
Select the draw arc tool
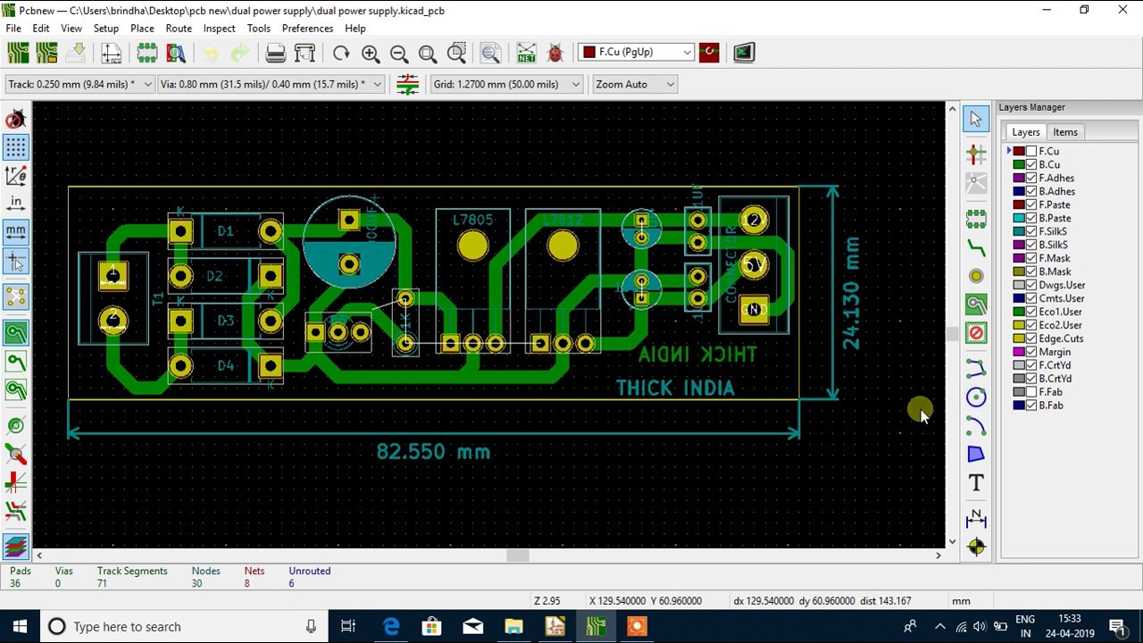[976, 425]
